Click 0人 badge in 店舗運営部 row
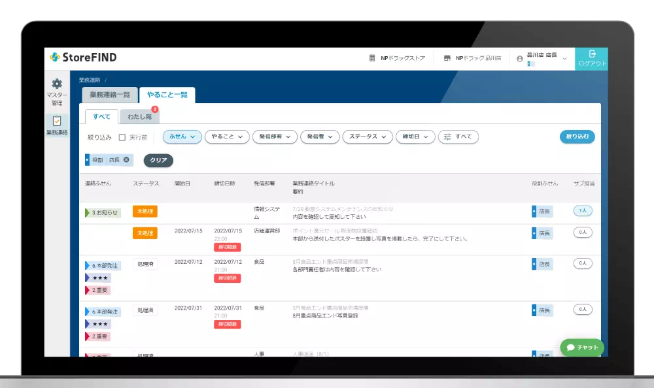The width and height of the screenshot is (654, 388). (x=583, y=232)
